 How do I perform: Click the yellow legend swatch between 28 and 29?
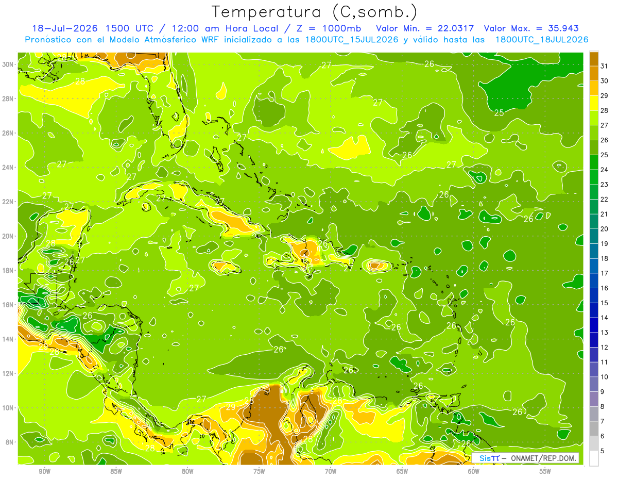tap(594, 103)
